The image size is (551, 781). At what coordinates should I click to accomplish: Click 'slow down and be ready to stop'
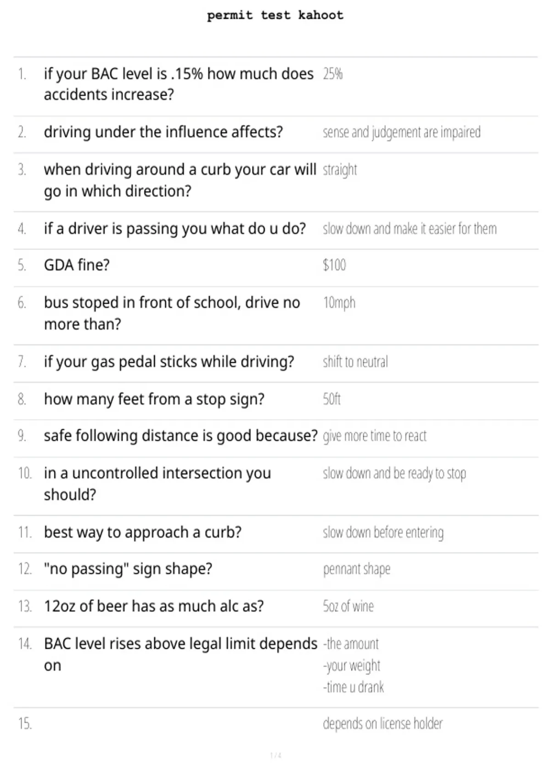tap(394, 473)
